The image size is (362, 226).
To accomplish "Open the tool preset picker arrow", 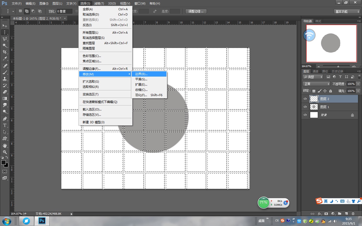I will [13, 11].
